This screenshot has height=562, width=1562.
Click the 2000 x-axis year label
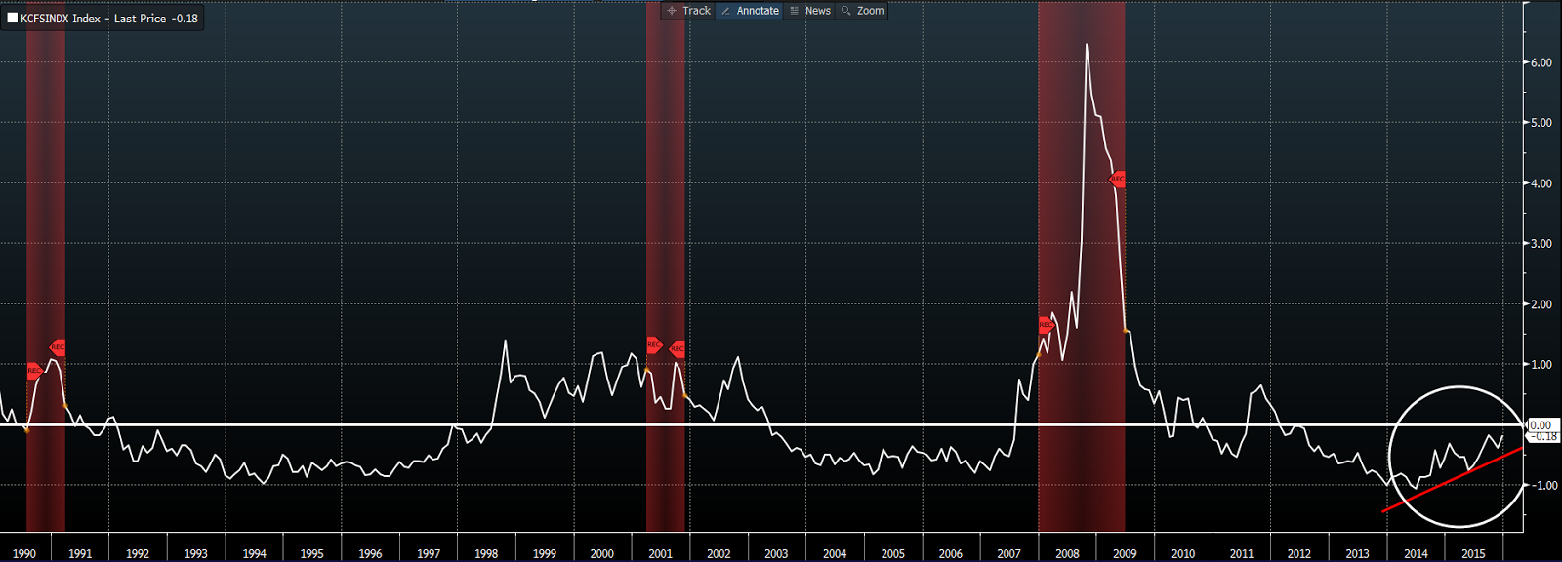(602, 553)
